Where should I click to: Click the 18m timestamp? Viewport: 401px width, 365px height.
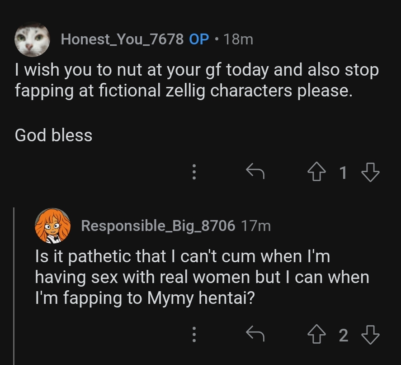[x=238, y=39]
